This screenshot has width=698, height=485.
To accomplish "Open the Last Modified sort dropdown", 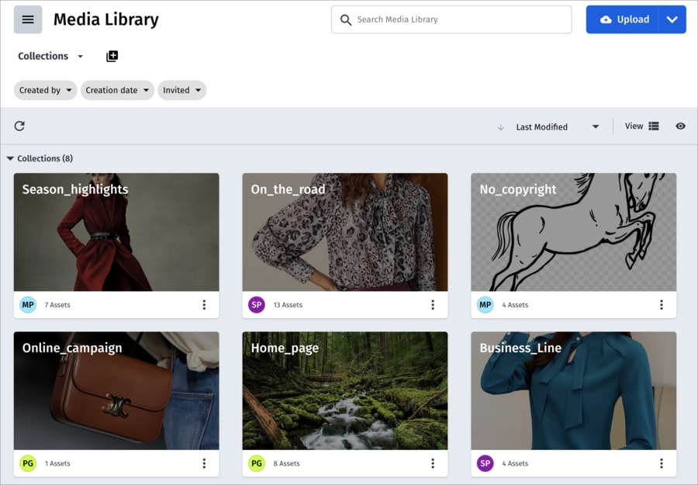I will pyautogui.click(x=558, y=127).
